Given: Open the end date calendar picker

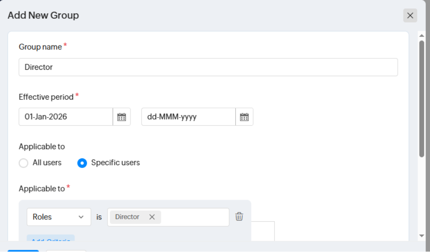Looking at the screenshot, I should (244, 117).
